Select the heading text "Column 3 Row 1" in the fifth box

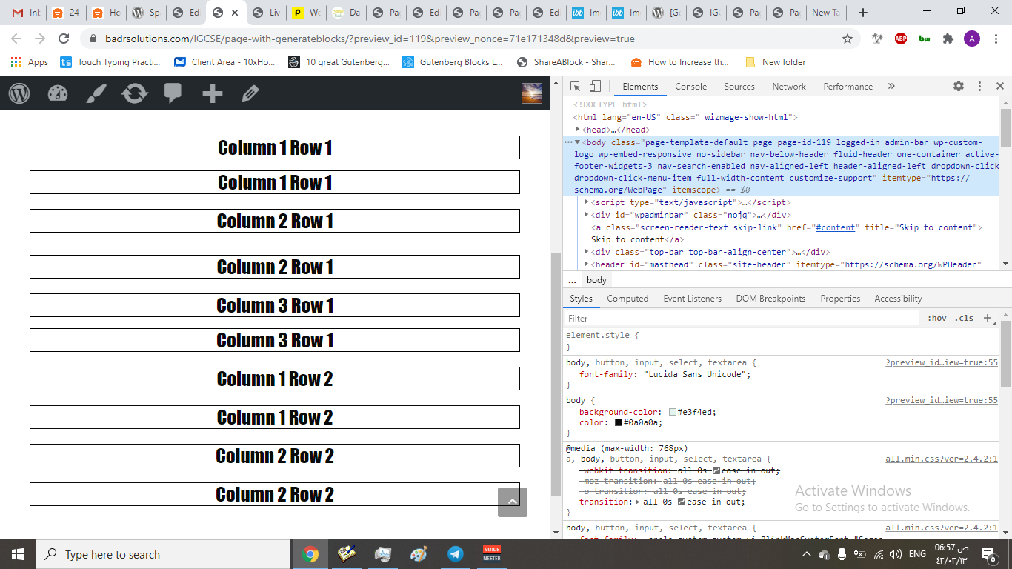coord(275,305)
